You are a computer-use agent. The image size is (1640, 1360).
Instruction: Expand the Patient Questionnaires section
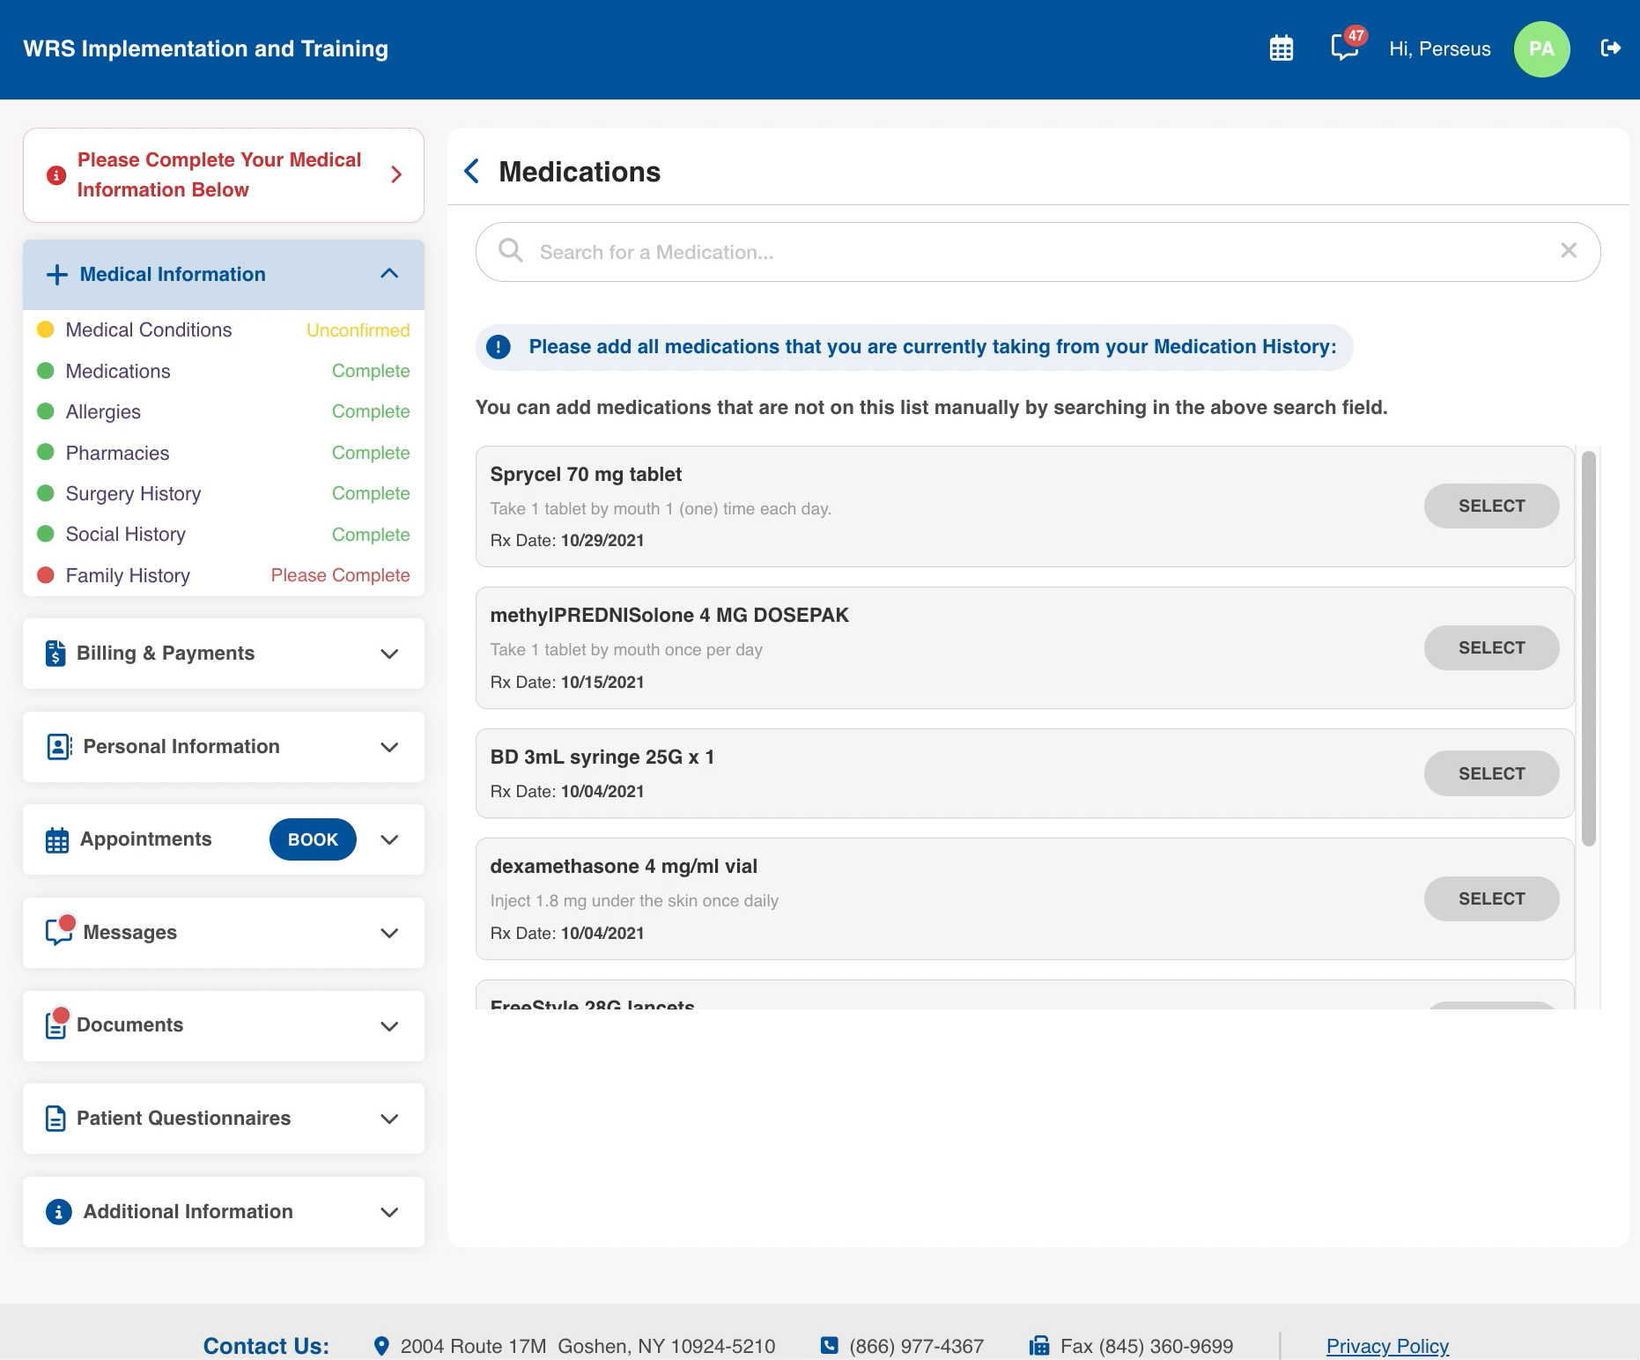pyautogui.click(x=388, y=1119)
